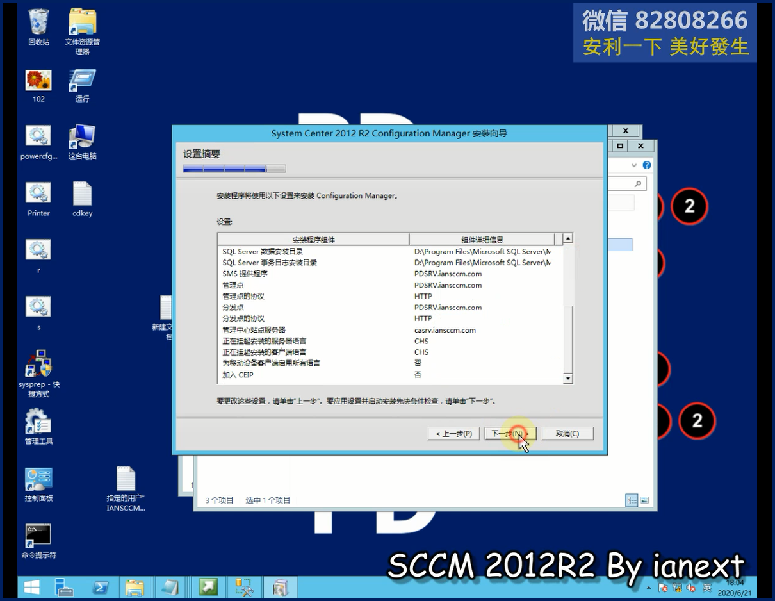This screenshot has width=775, height=601.
Task: Go back with the 上一步(P) button
Action: (x=453, y=434)
